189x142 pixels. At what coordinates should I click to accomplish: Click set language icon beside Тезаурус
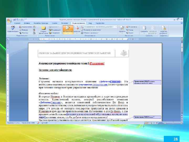tap(34, 30)
